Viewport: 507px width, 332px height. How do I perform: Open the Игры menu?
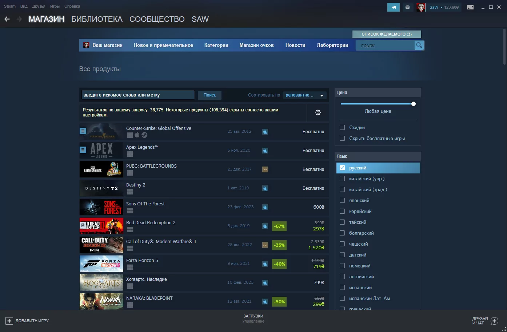pos(55,6)
